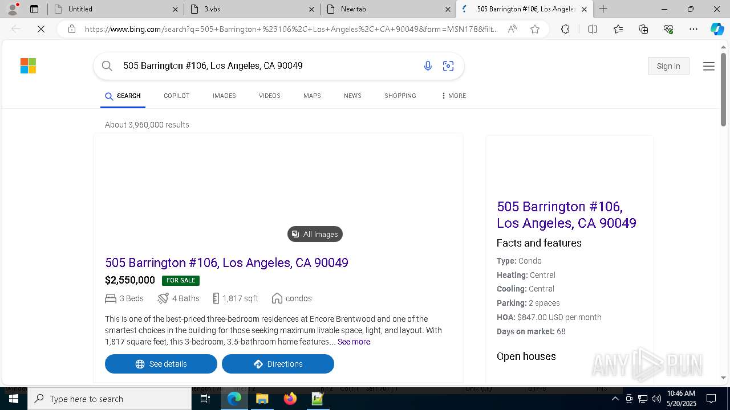Click the Sign in button

(668, 66)
